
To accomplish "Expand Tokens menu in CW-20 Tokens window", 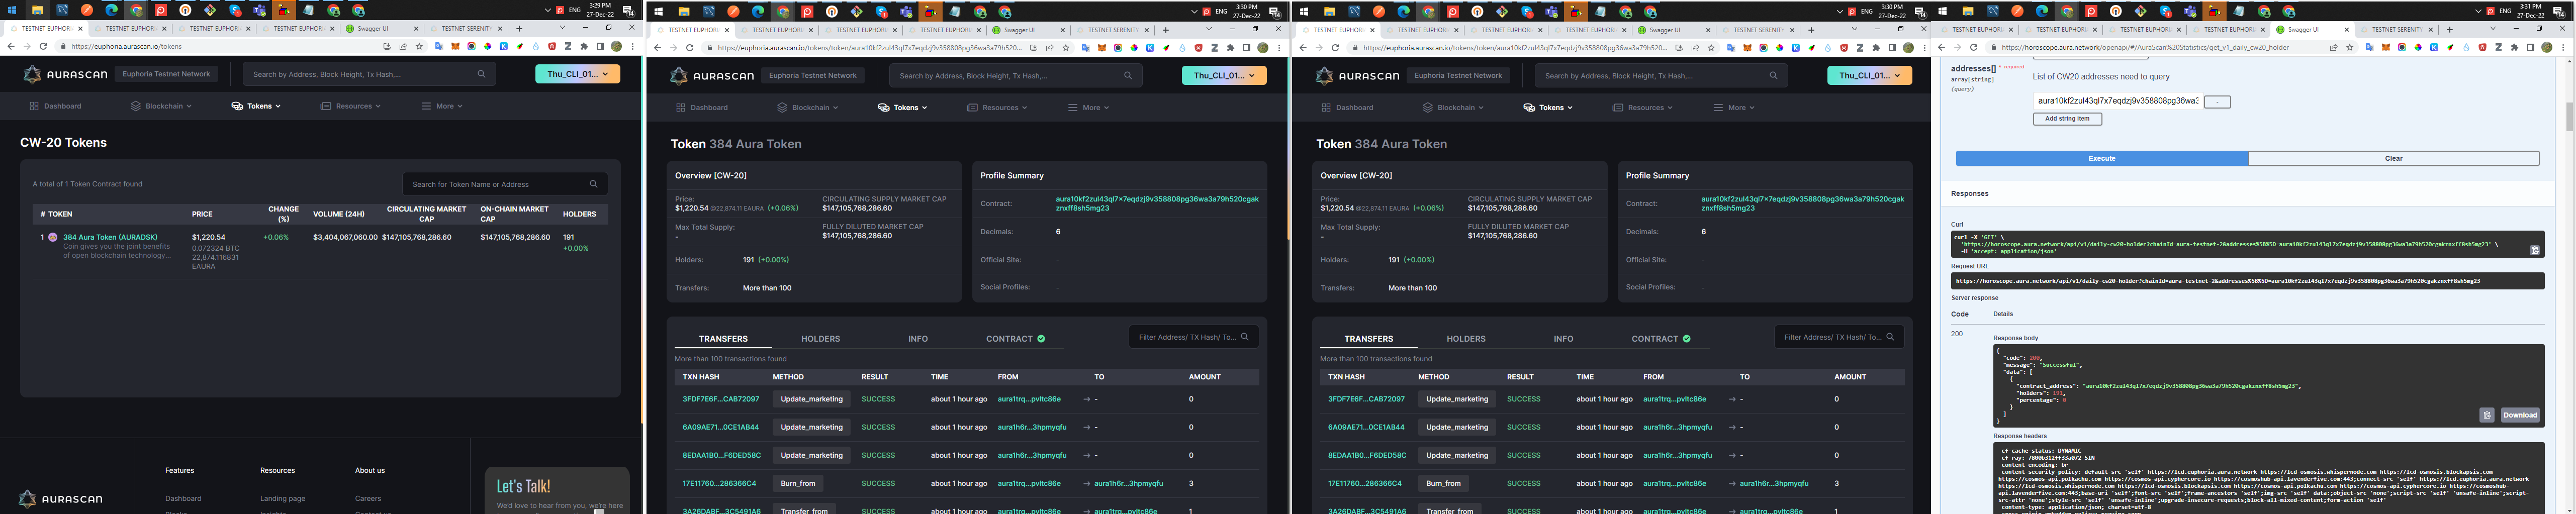I will [256, 106].
